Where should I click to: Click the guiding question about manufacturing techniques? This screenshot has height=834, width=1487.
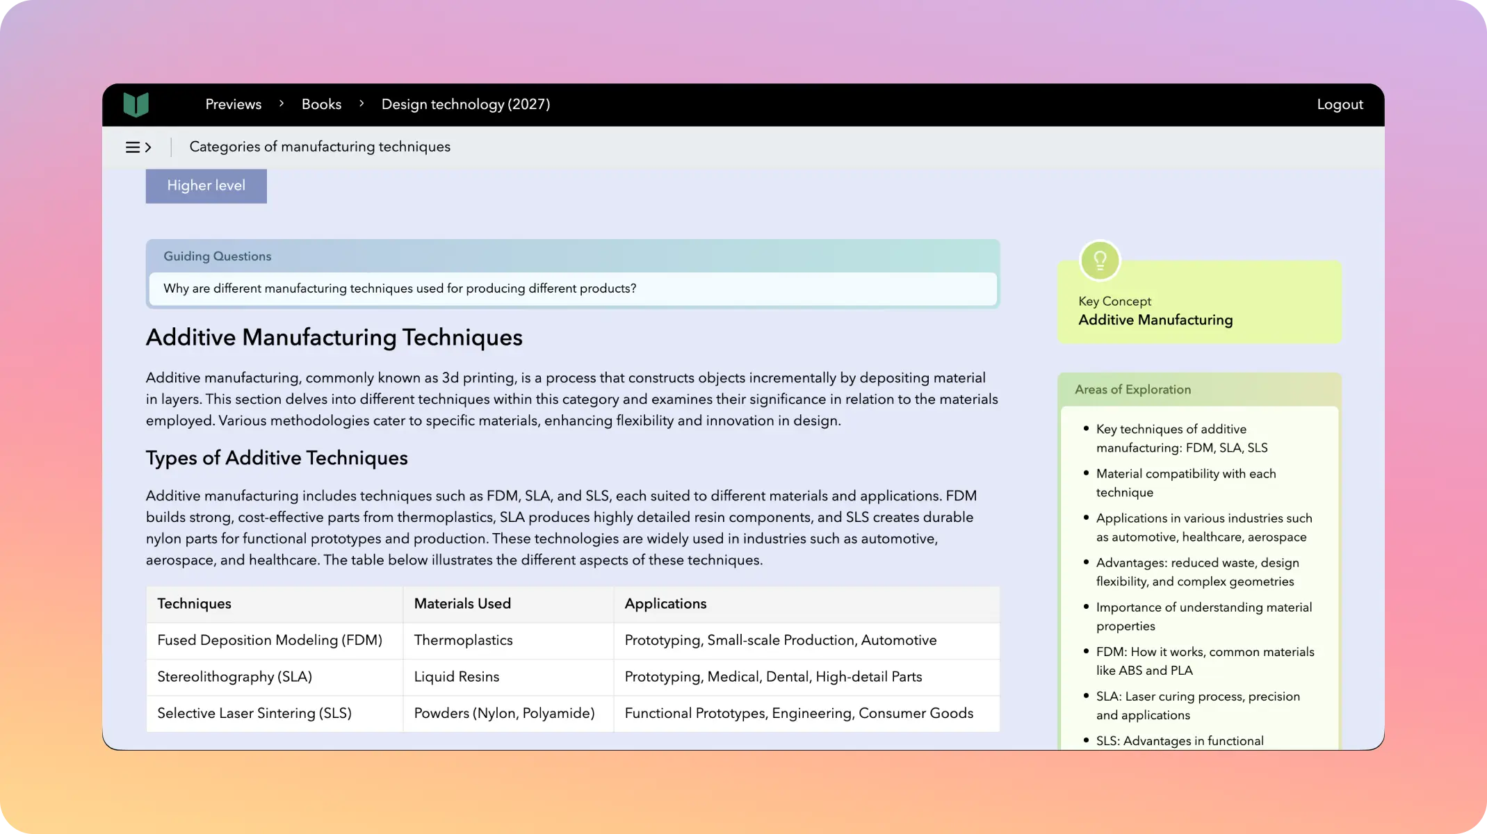[x=400, y=288]
